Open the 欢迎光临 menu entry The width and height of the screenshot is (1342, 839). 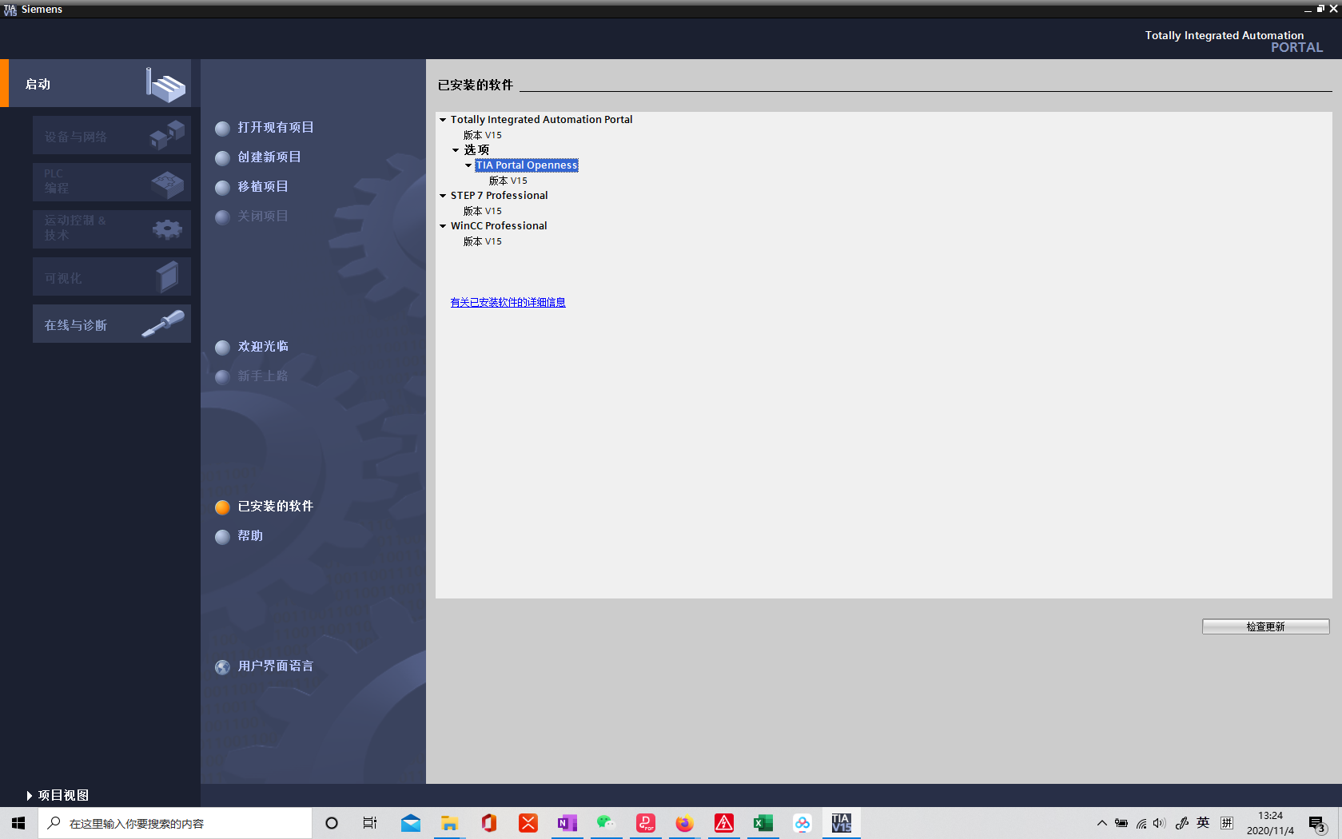262,347
